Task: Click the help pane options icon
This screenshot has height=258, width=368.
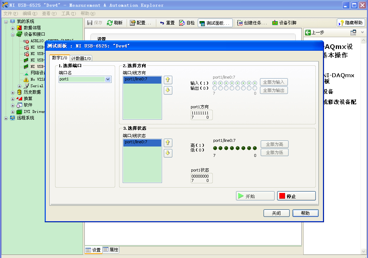Action: 353,33
